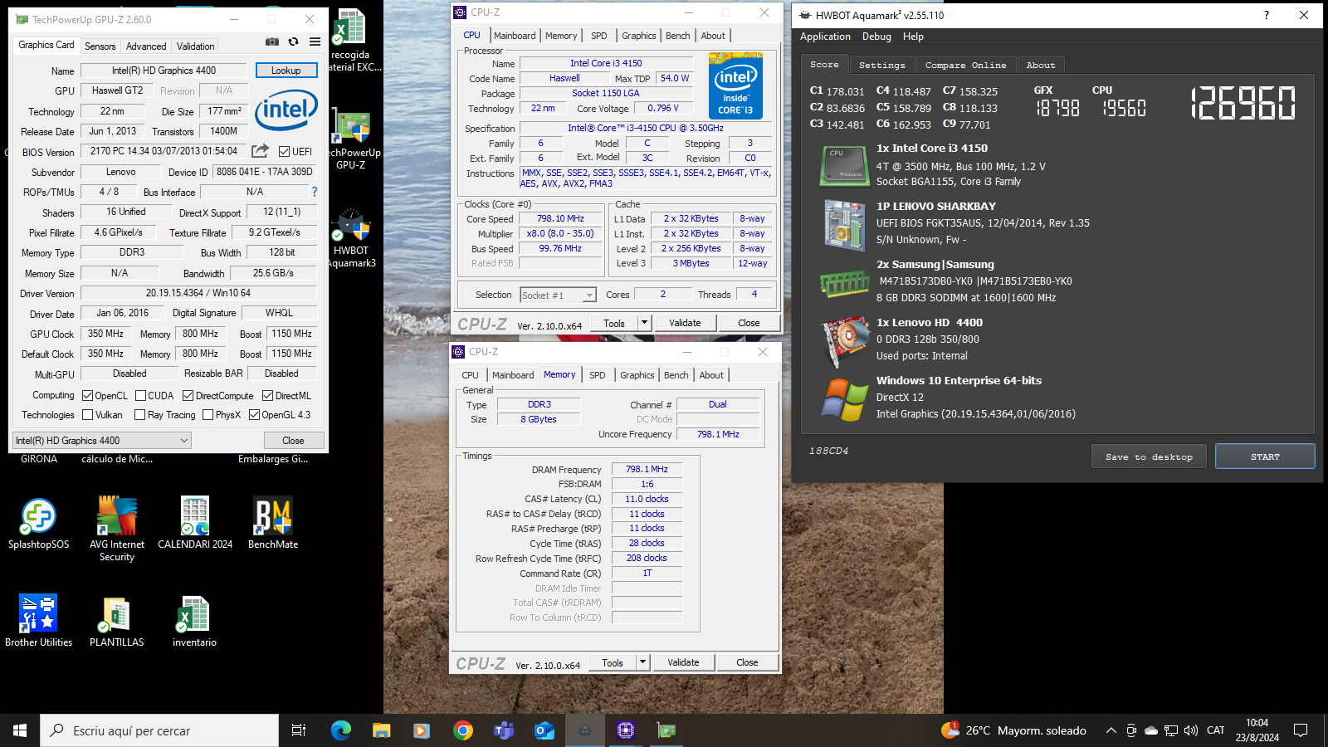Click the Task View taskbar icon
Viewport: 1328px width, 747px height.
[299, 730]
